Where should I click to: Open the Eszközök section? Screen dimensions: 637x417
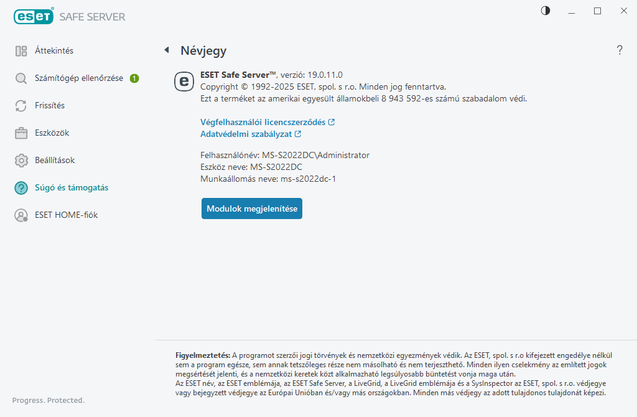[x=52, y=133]
